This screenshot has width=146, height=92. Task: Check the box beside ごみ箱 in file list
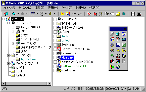55,32
